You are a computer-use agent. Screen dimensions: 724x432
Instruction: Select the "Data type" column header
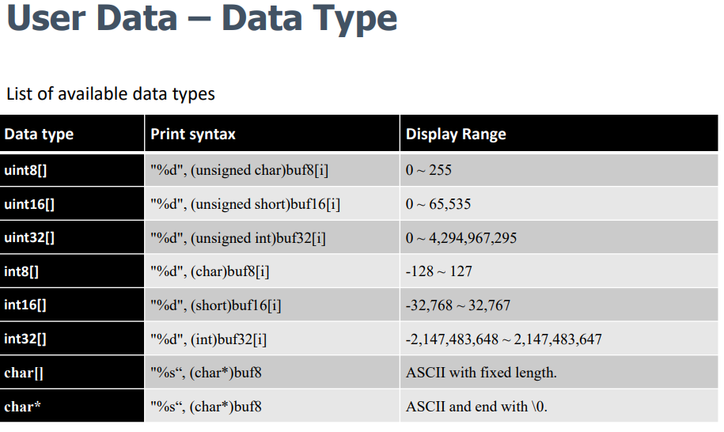click(39, 135)
